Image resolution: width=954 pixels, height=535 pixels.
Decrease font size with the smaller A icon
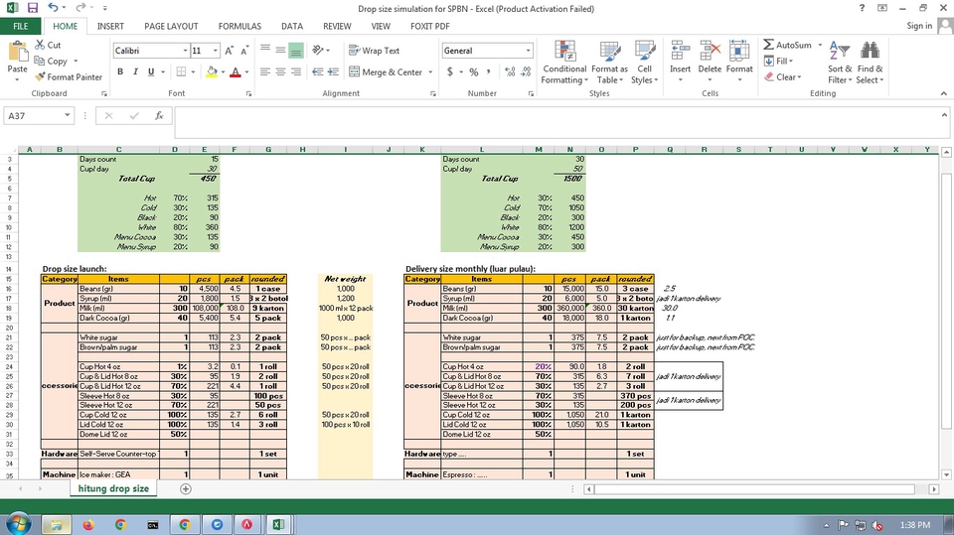coord(244,51)
